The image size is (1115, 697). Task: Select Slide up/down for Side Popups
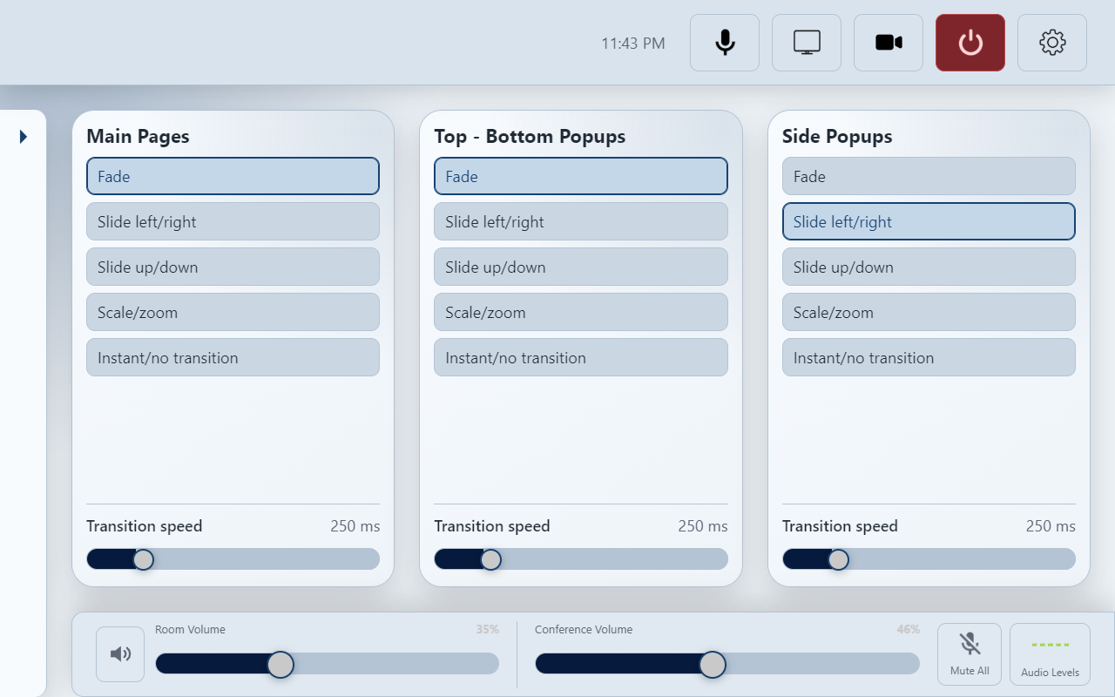(x=929, y=267)
